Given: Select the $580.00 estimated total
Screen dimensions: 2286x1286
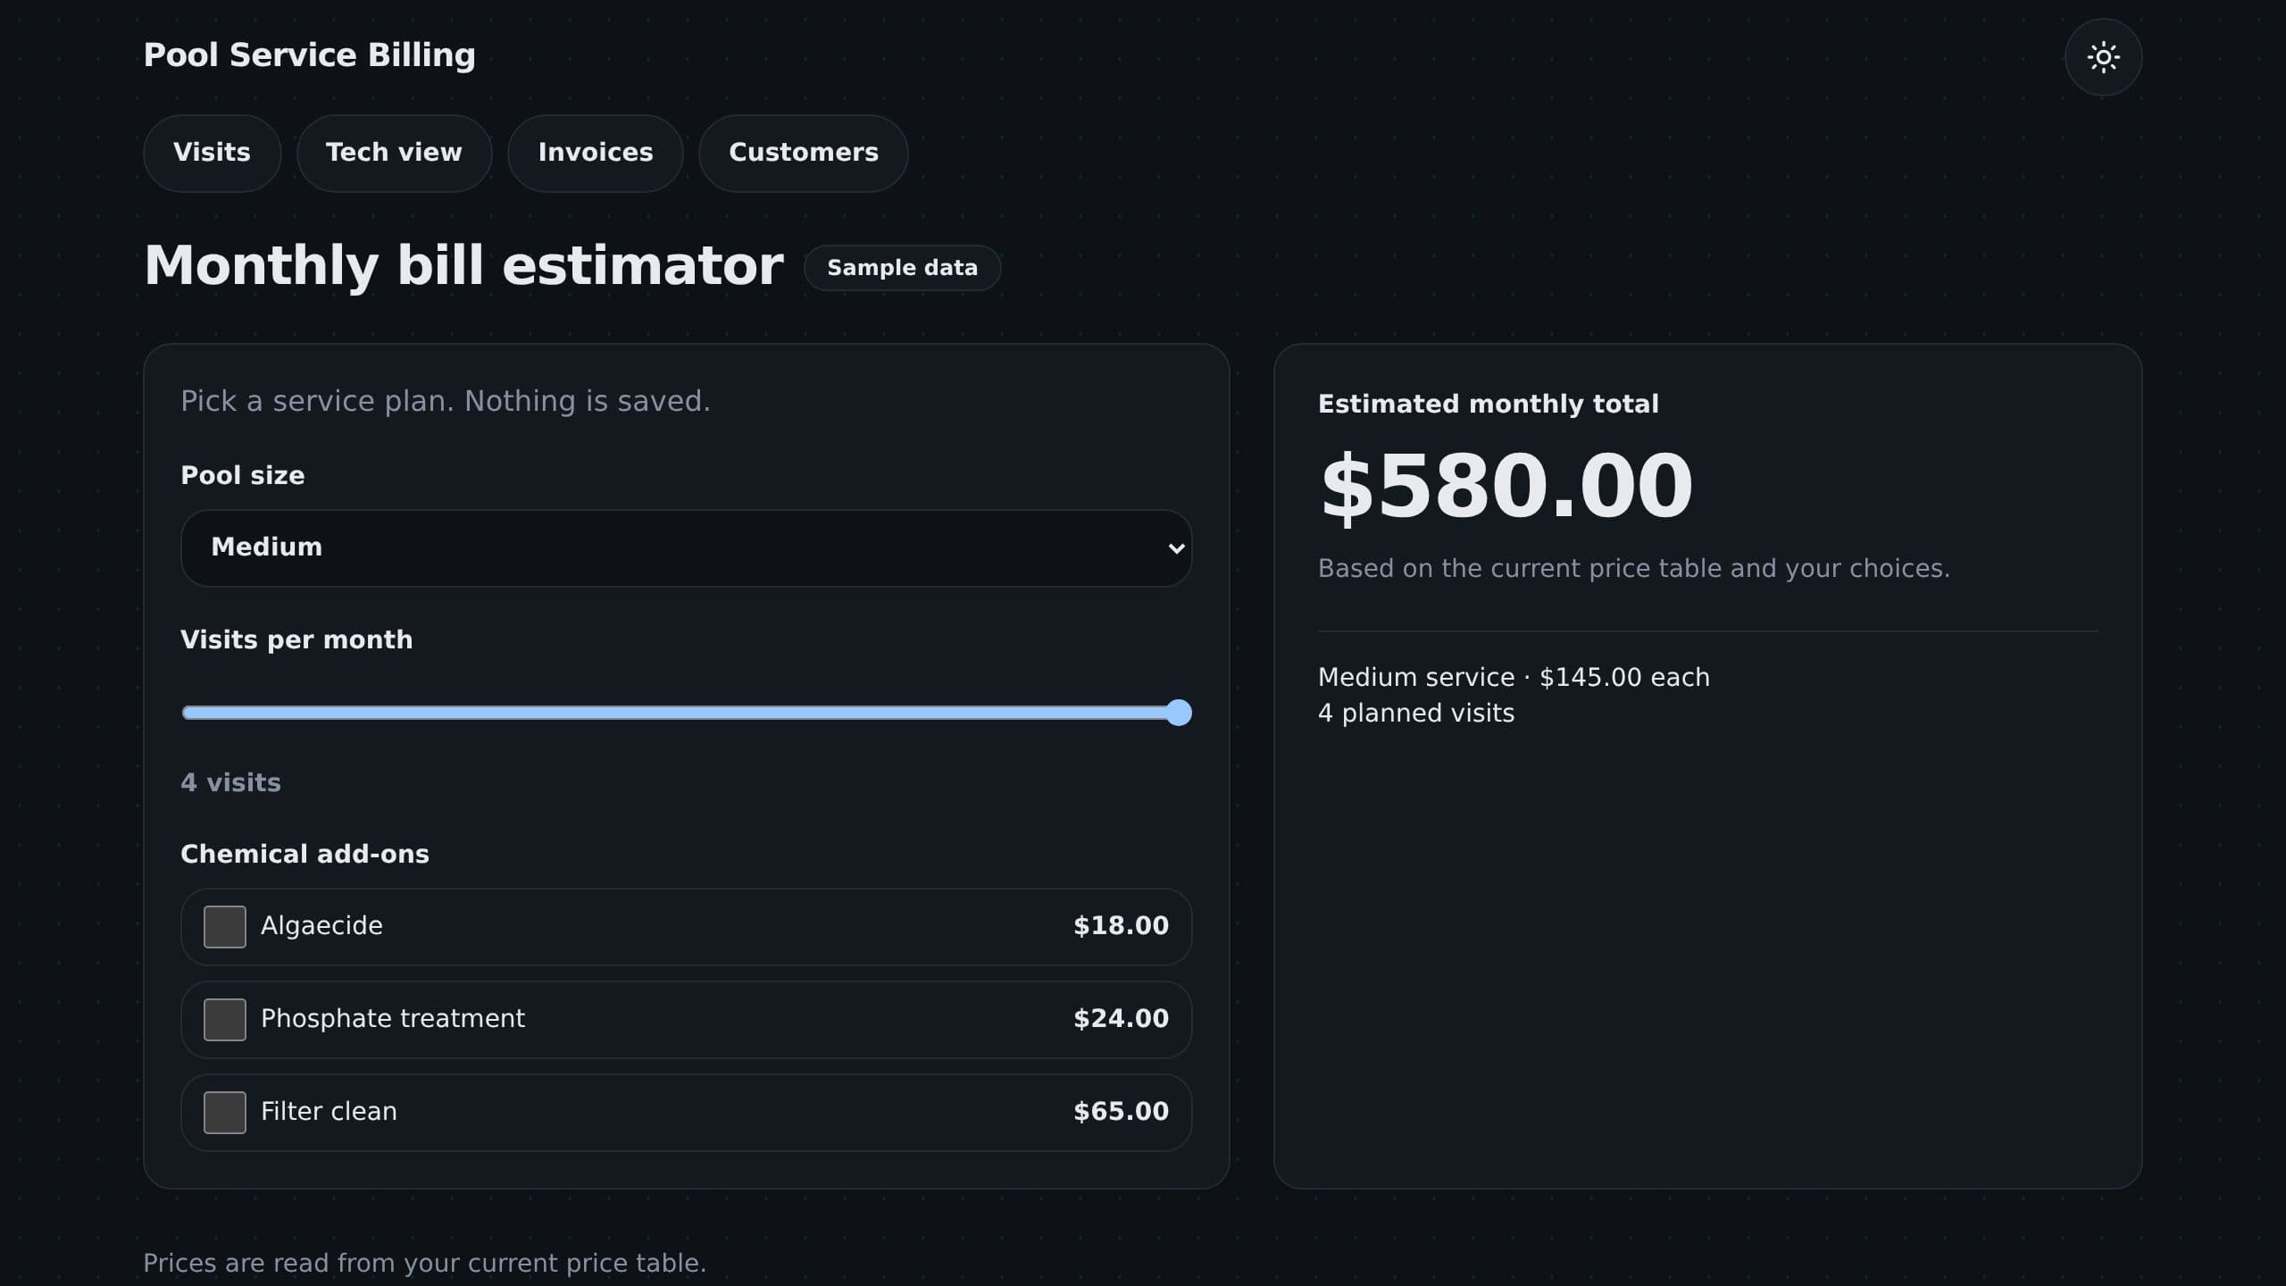Looking at the screenshot, I should pyautogui.click(x=1506, y=487).
